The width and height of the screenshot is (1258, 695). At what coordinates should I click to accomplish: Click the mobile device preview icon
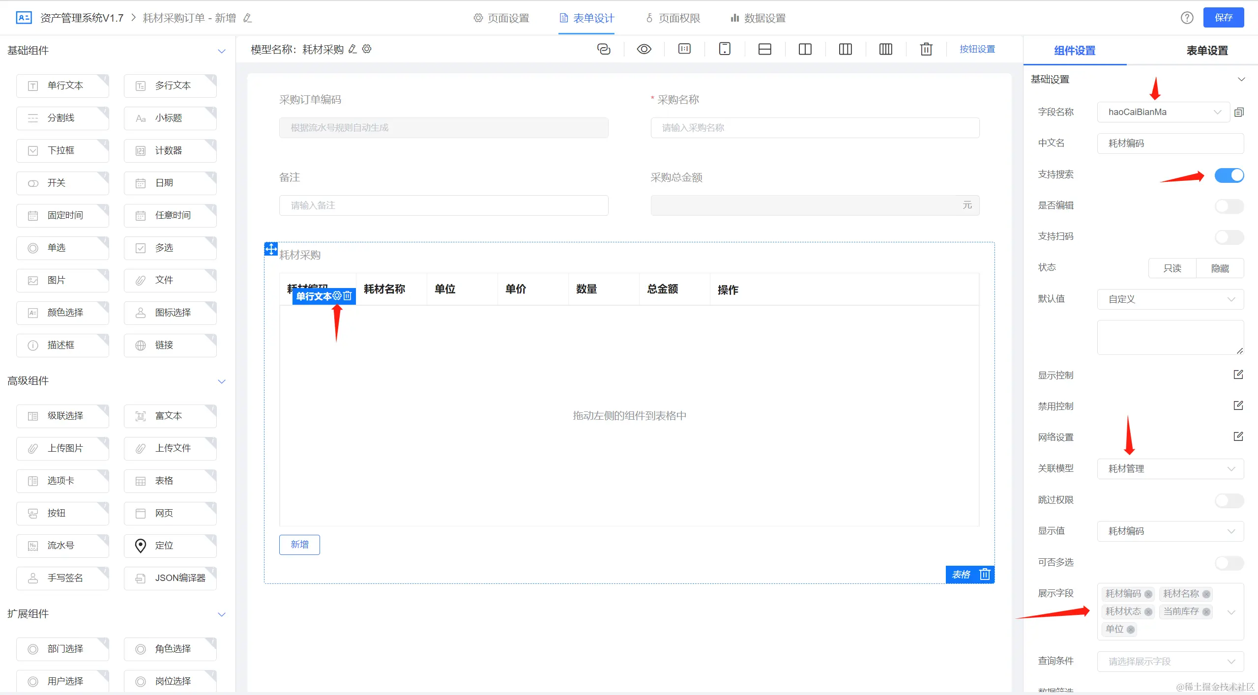(x=725, y=49)
